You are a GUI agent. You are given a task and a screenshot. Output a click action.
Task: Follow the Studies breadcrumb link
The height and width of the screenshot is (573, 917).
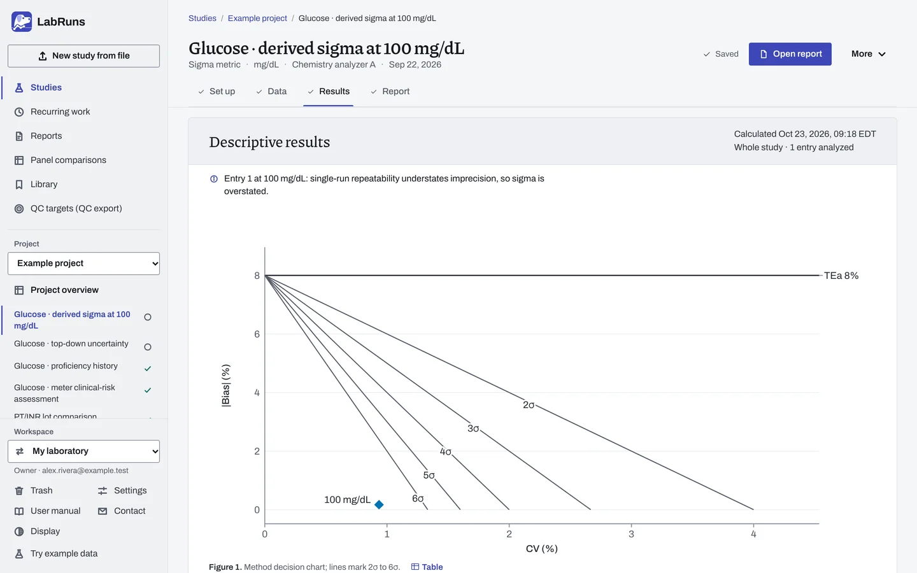(x=203, y=18)
